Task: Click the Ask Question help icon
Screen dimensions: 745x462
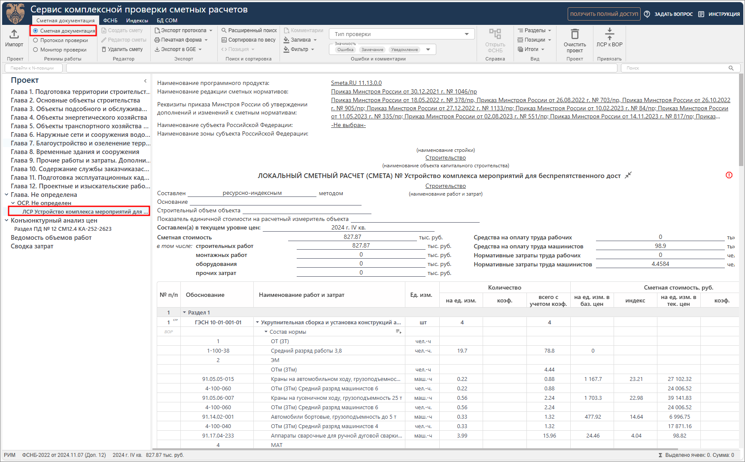Action: [x=647, y=14]
